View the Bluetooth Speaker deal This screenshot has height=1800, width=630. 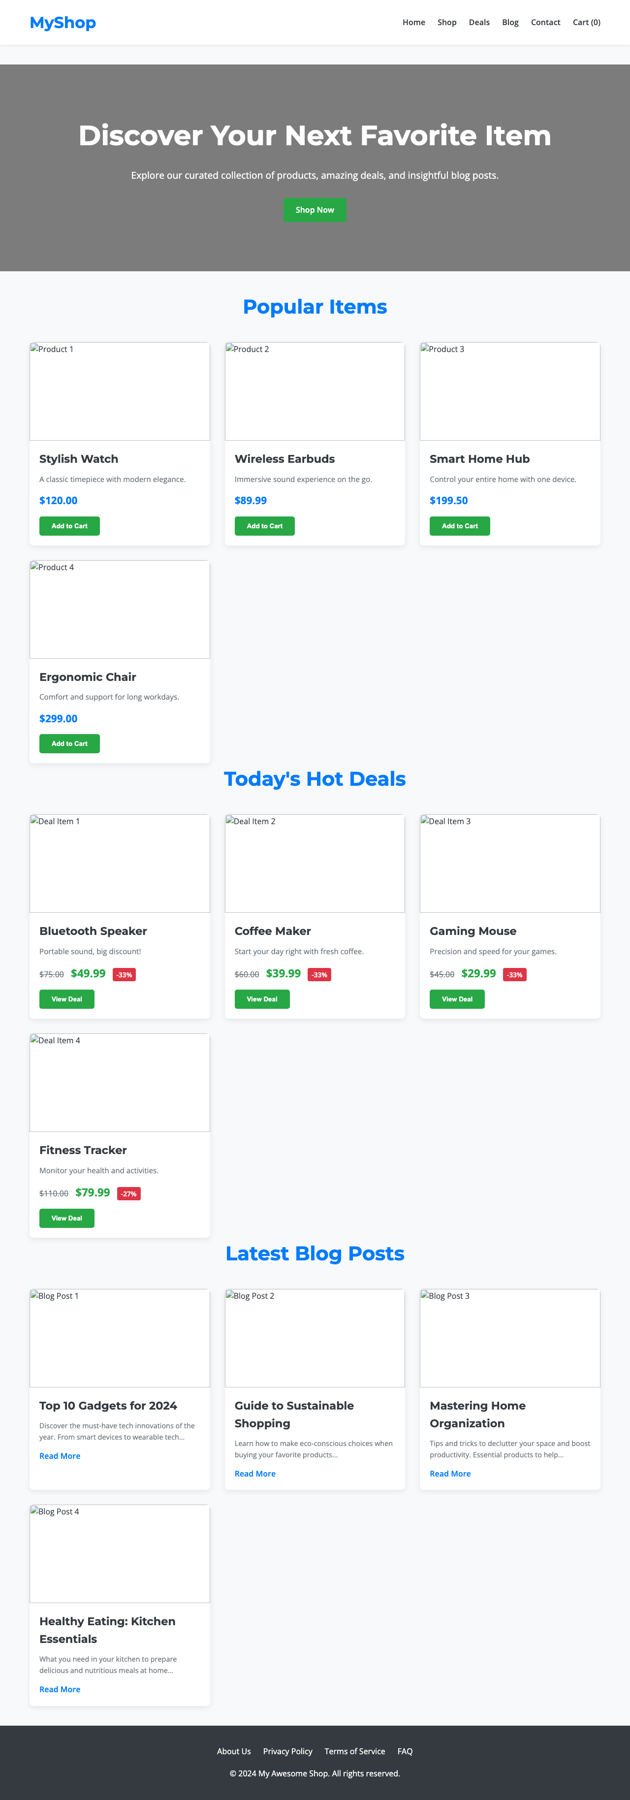(66, 998)
